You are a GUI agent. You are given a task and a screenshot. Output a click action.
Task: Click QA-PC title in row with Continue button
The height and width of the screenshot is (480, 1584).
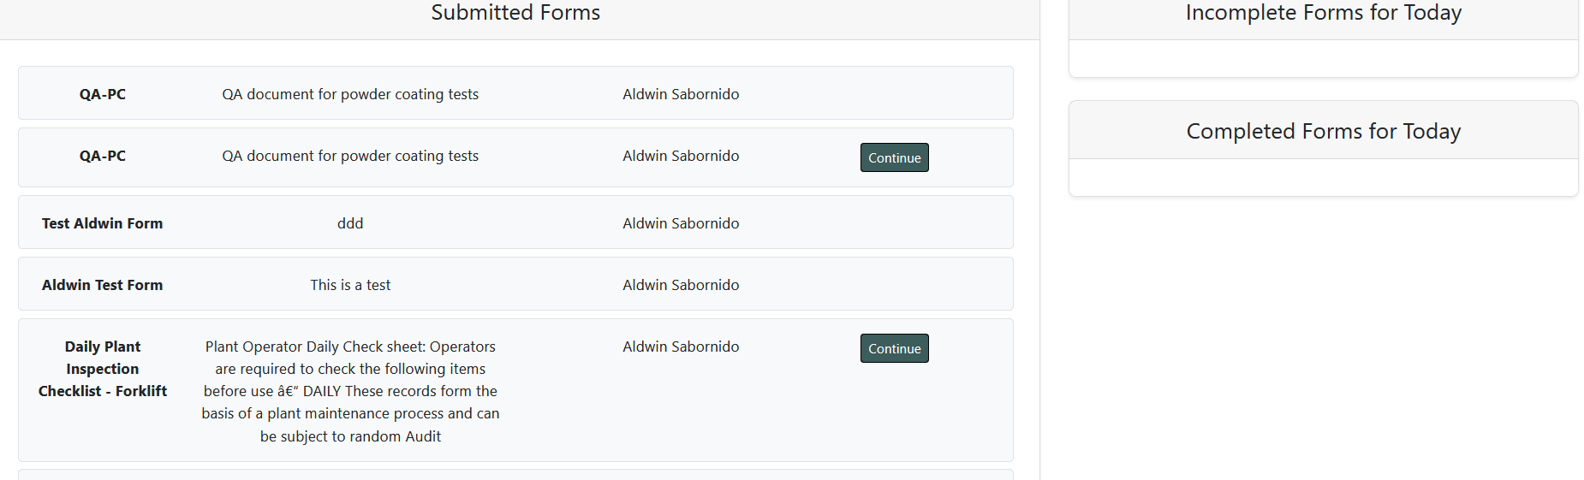click(102, 156)
